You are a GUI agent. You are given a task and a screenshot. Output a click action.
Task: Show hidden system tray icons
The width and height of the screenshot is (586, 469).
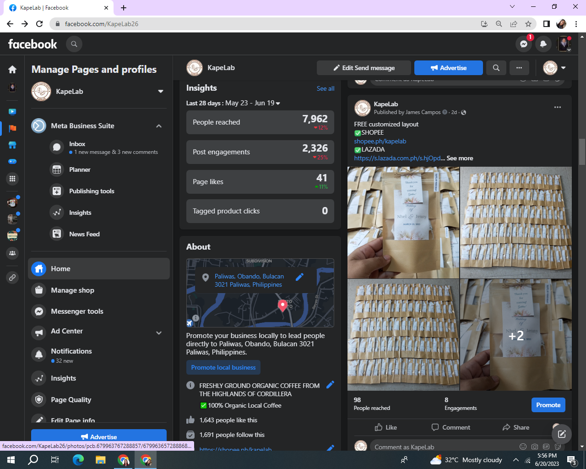tap(515, 460)
